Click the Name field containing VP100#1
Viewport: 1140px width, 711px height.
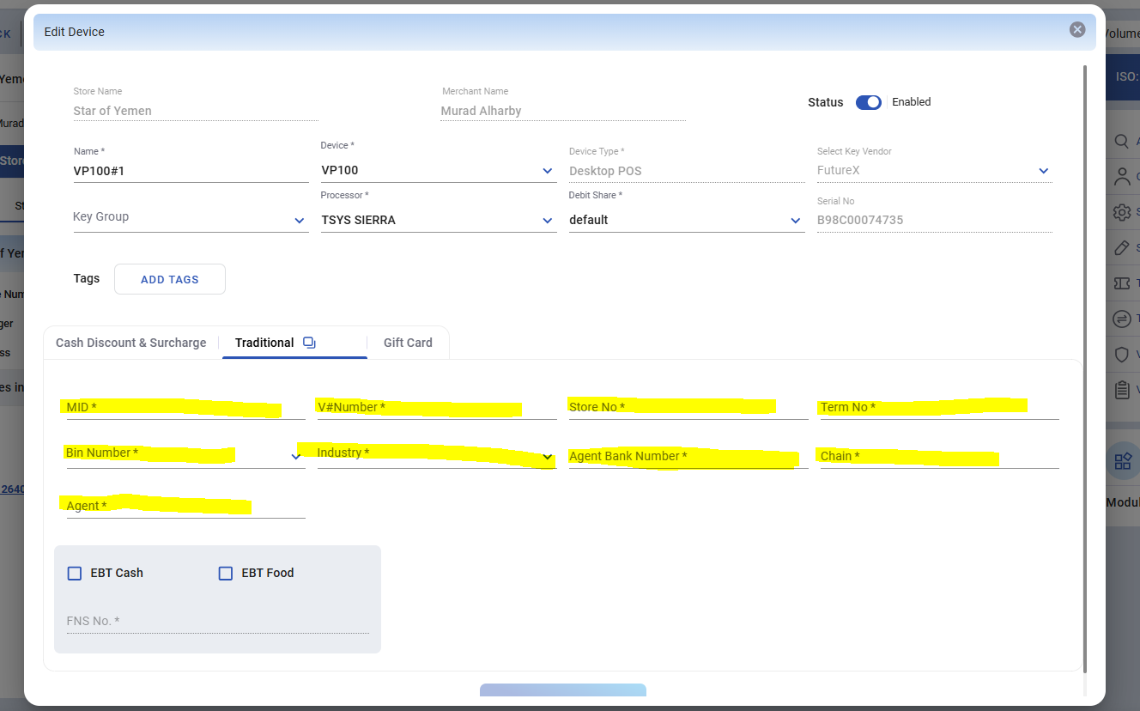[x=191, y=171]
